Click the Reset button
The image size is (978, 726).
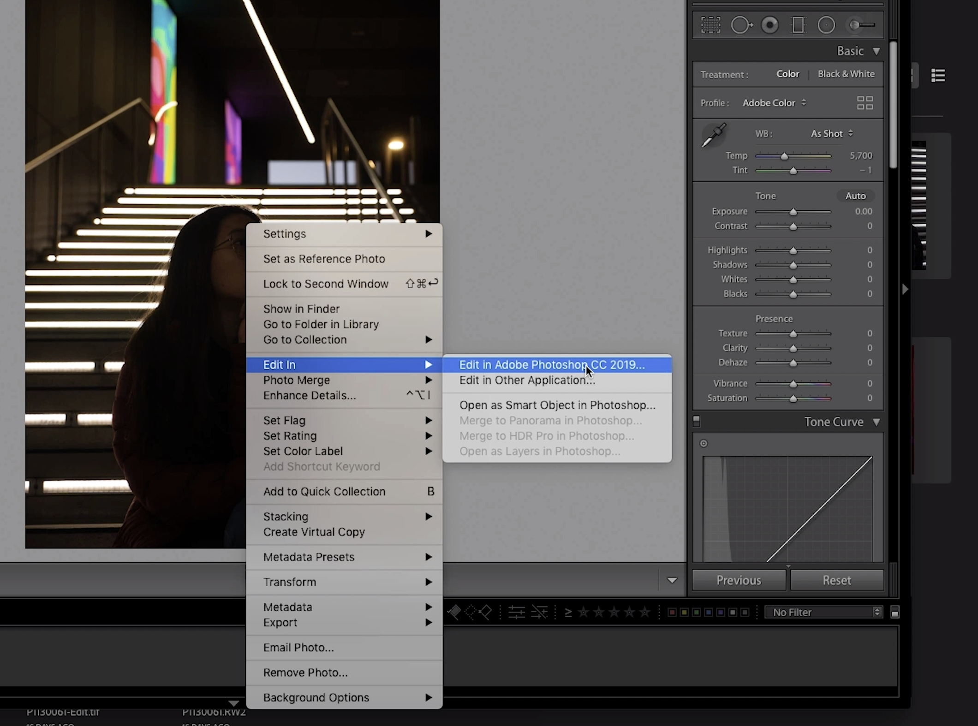pyautogui.click(x=837, y=580)
